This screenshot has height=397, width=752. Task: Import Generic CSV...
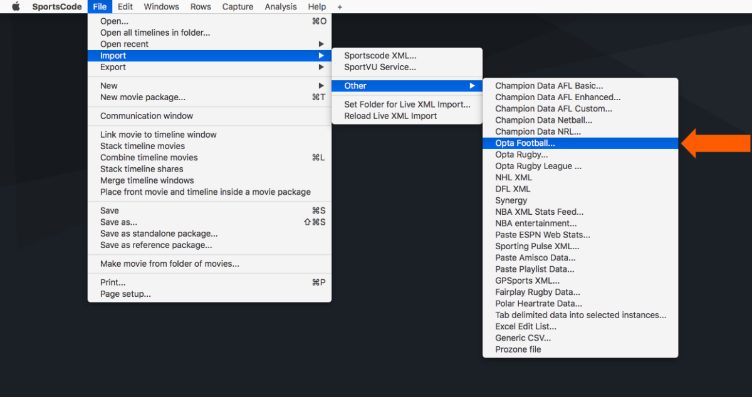click(580, 338)
